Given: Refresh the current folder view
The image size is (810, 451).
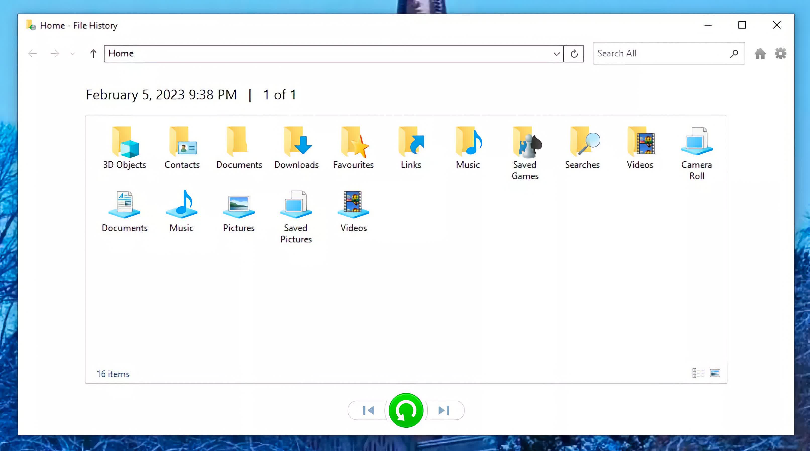Looking at the screenshot, I should click(x=574, y=54).
